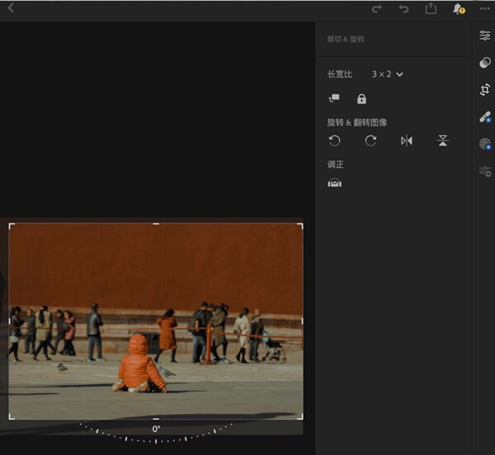Go back using the left arrow icon
Viewport: 495px width, 455px height.
[x=11, y=8]
